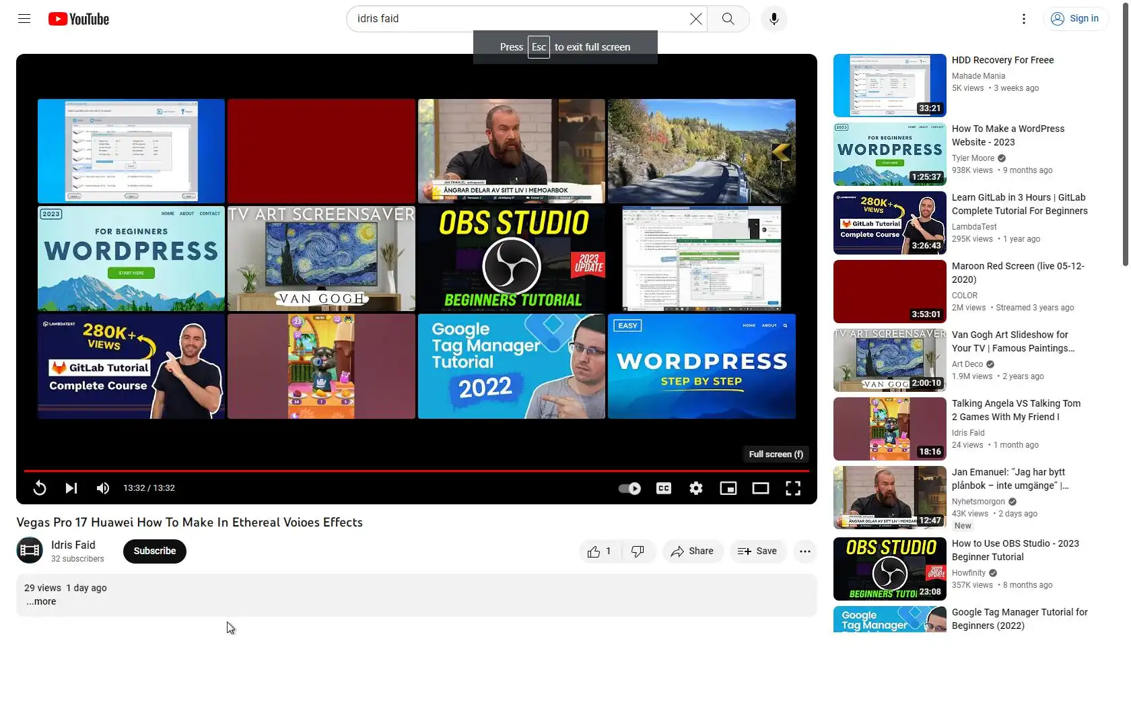Select WordPress For Beginners endscreen suggestion
The width and height of the screenshot is (1131, 707).
coord(131,259)
